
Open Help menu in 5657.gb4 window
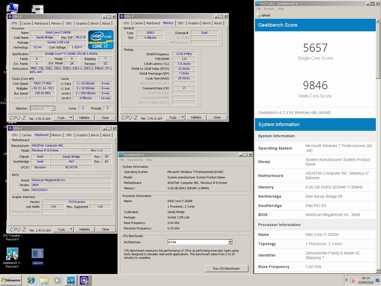(281, 9)
